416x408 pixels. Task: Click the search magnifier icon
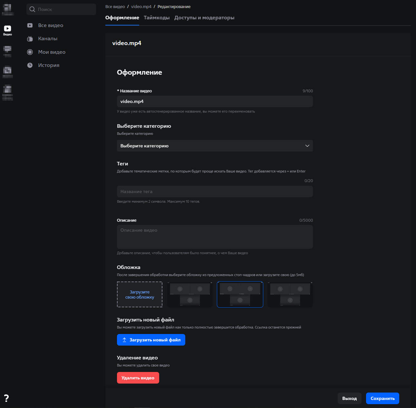tap(32, 9)
